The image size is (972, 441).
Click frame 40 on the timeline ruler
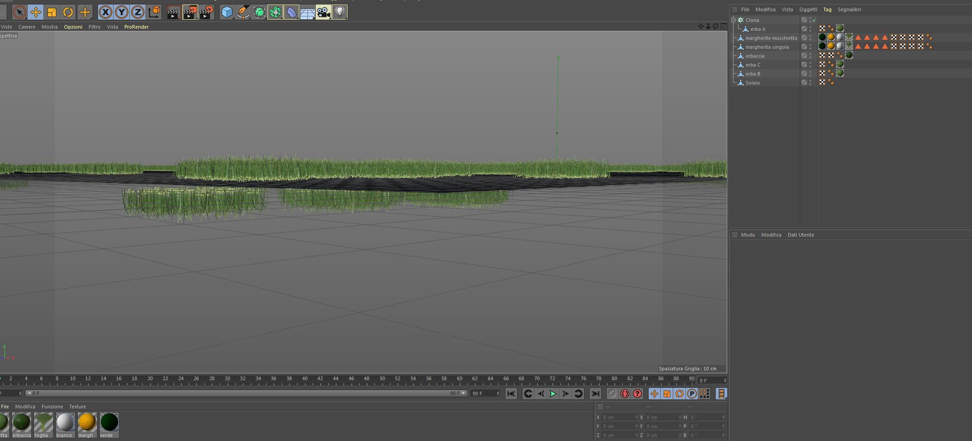pos(305,379)
